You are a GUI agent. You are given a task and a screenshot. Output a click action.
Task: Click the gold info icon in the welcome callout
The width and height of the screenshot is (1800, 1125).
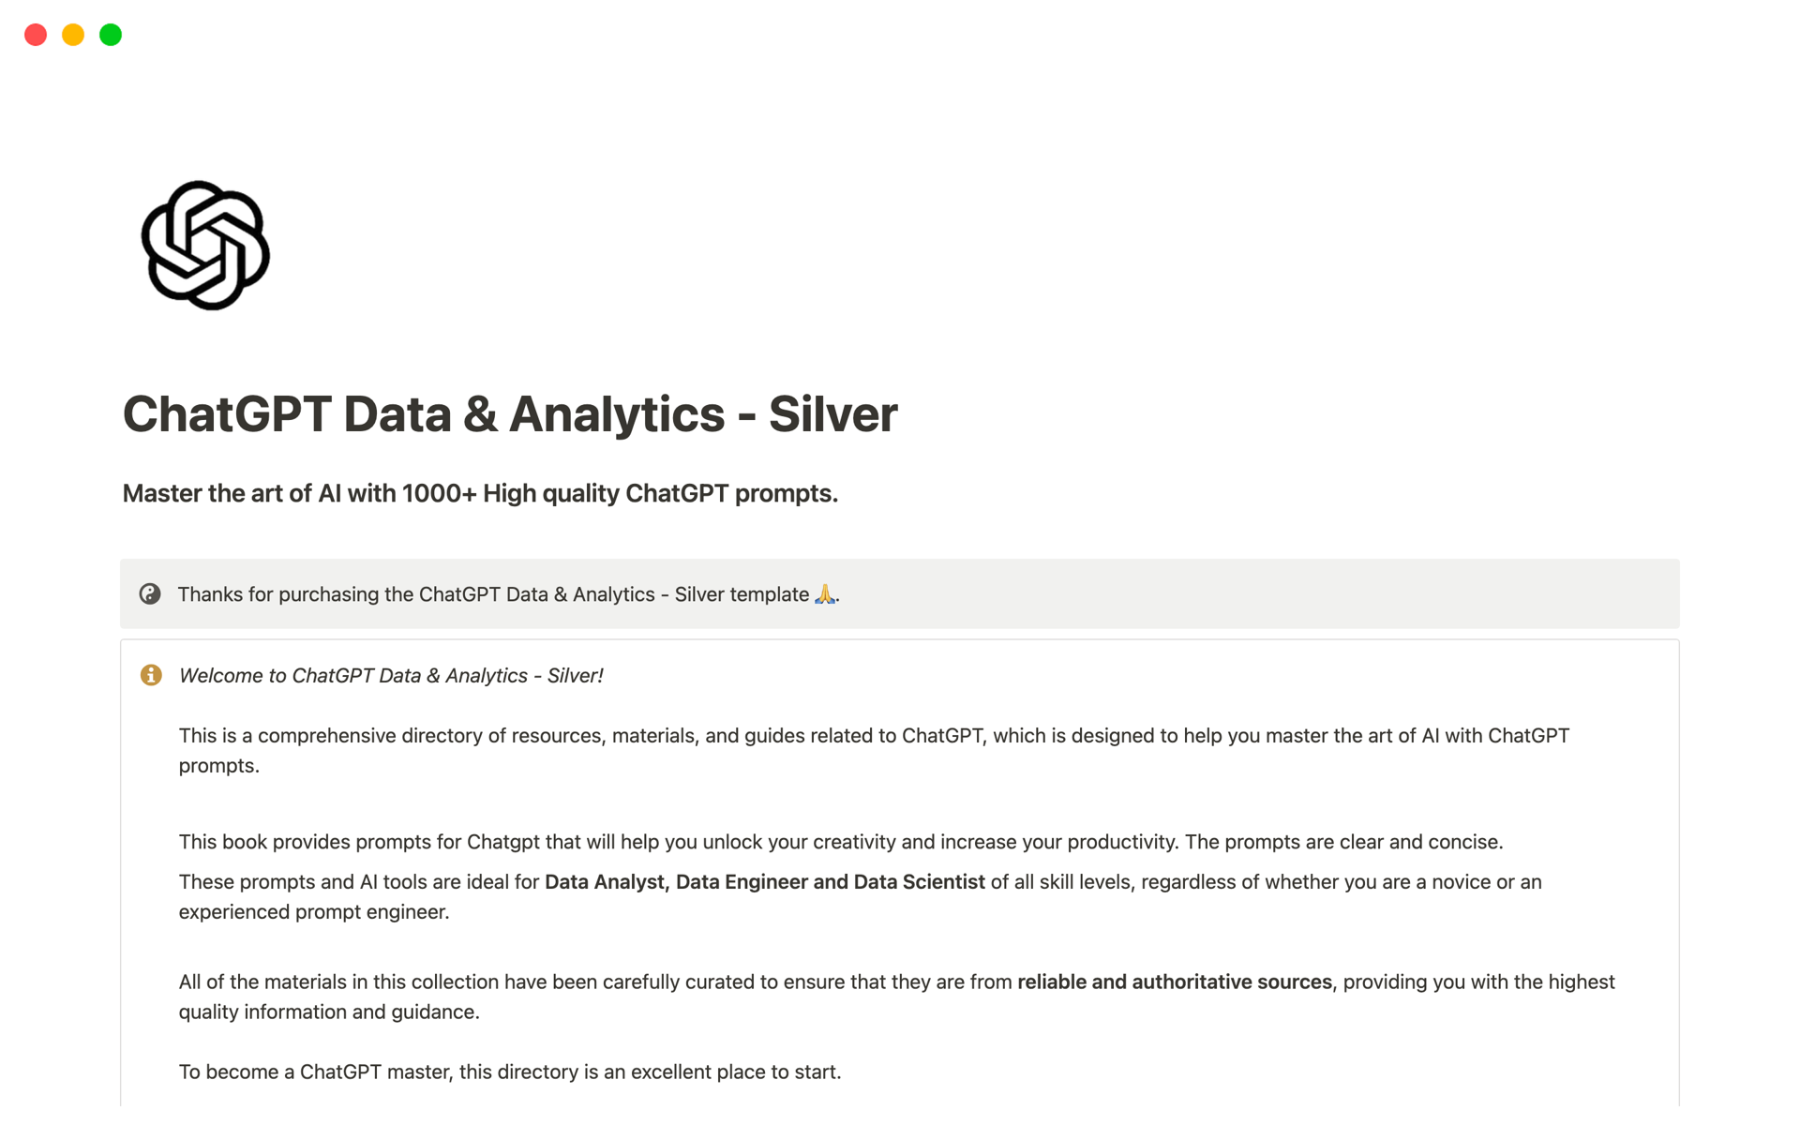[x=151, y=674]
